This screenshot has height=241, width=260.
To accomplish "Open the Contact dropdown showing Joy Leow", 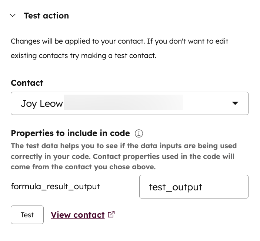I will [129, 103].
